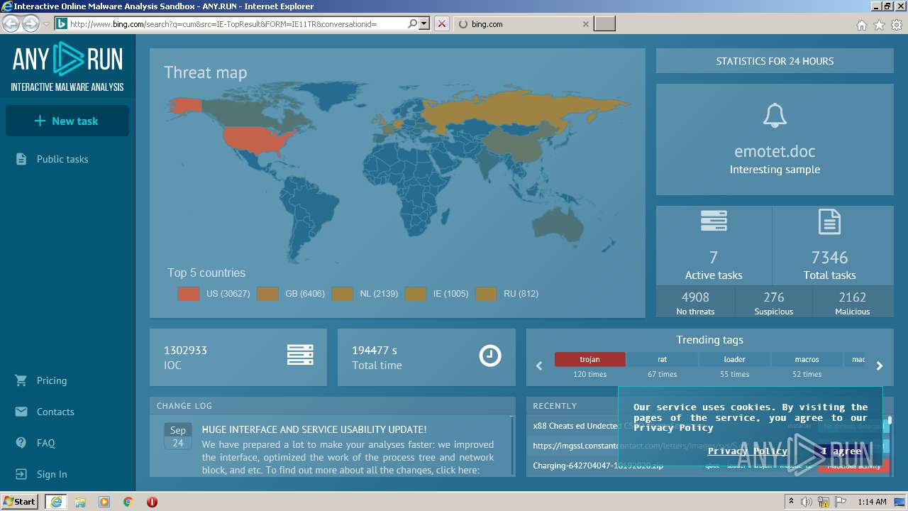Image resolution: width=908 pixels, height=511 pixels.
Task: Open a new blank browser tab
Action: (604, 24)
